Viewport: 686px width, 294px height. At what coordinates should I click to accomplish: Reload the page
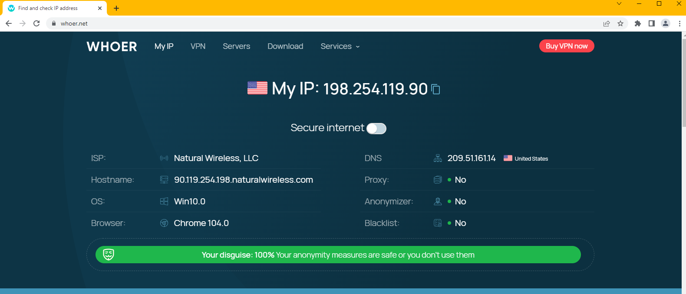click(36, 23)
